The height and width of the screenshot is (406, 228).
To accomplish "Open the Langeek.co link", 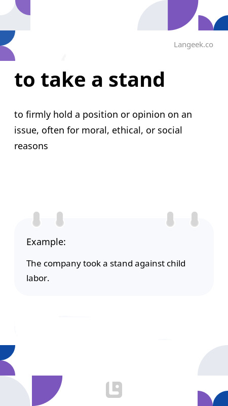I will pyautogui.click(x=194, y=45).
